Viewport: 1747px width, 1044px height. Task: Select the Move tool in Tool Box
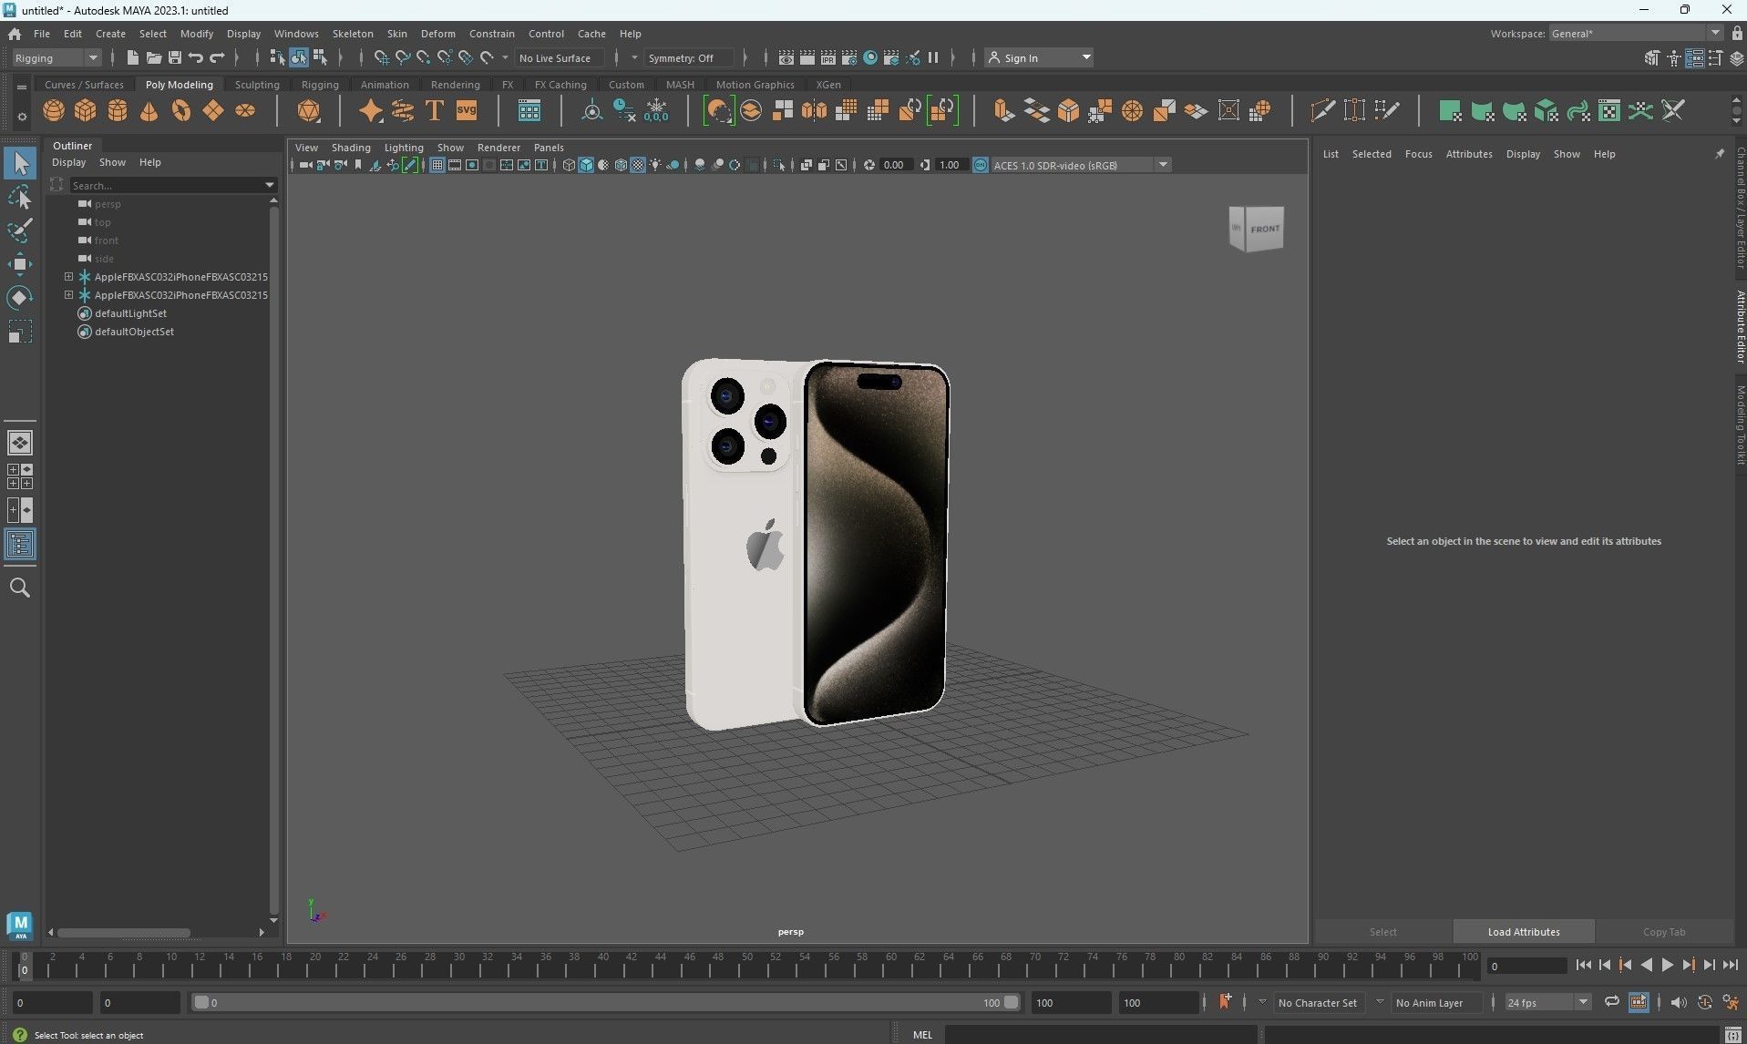pyautogui.click(x=20, y=264)
